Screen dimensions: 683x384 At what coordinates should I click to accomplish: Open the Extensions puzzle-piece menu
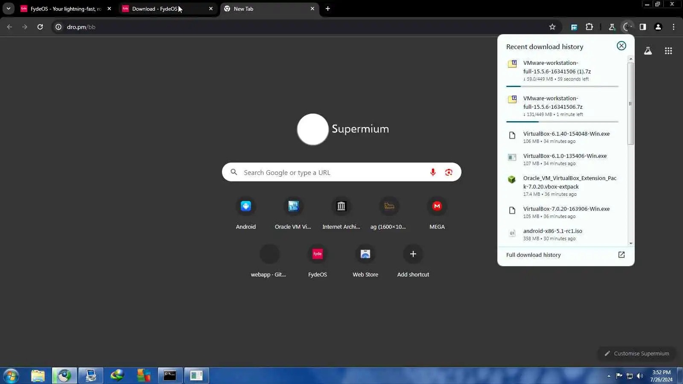[x=590, y=27]
